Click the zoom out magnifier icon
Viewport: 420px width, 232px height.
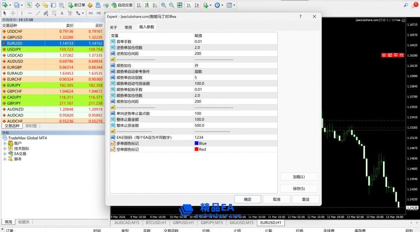point(171,5)
